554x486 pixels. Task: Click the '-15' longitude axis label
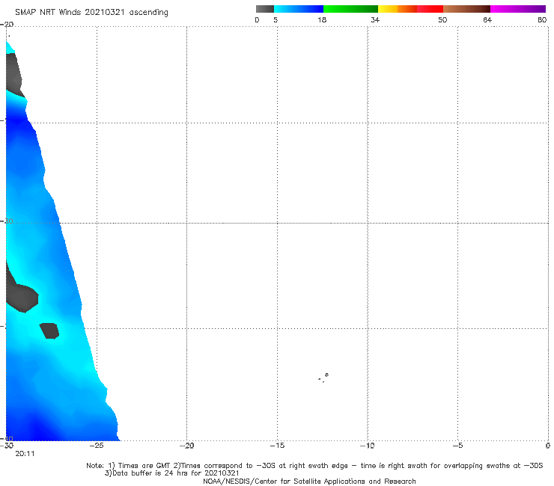tap(277, 446)
